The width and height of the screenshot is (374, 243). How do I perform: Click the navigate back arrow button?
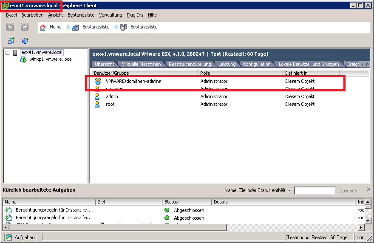pos(11,27)
